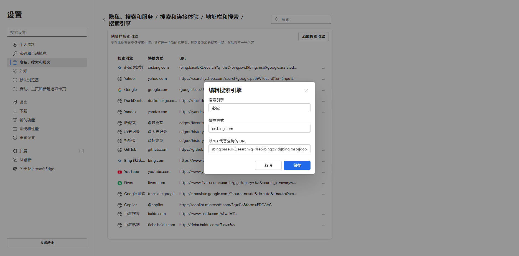Click the Fiverr icon in the engine list
Viewport: 519px width, 256px height.
[120, 183]
